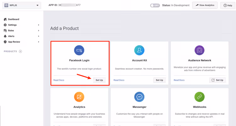Click "Seamless account creation. No more passwords." text

pos(139,69)
